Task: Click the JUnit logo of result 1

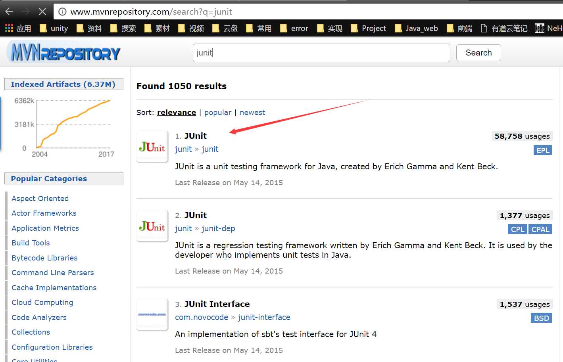Action: (x=152, y=147)
